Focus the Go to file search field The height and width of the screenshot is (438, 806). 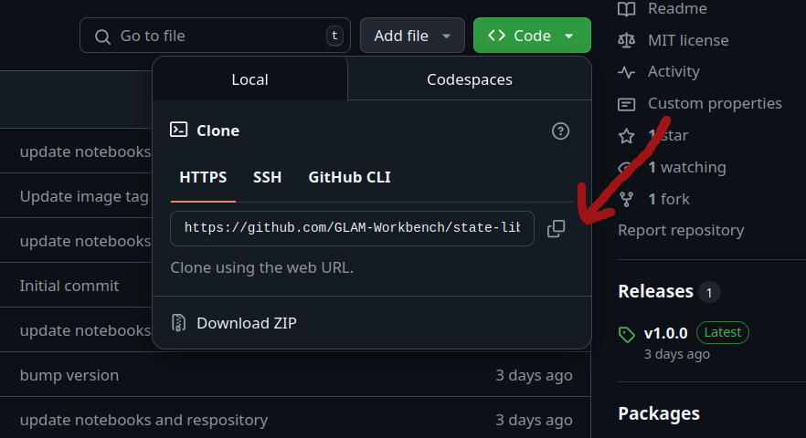(x=215, y=36)
